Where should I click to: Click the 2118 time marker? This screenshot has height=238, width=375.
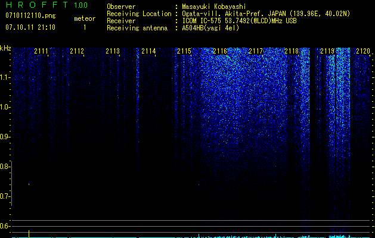pos(292,51)
